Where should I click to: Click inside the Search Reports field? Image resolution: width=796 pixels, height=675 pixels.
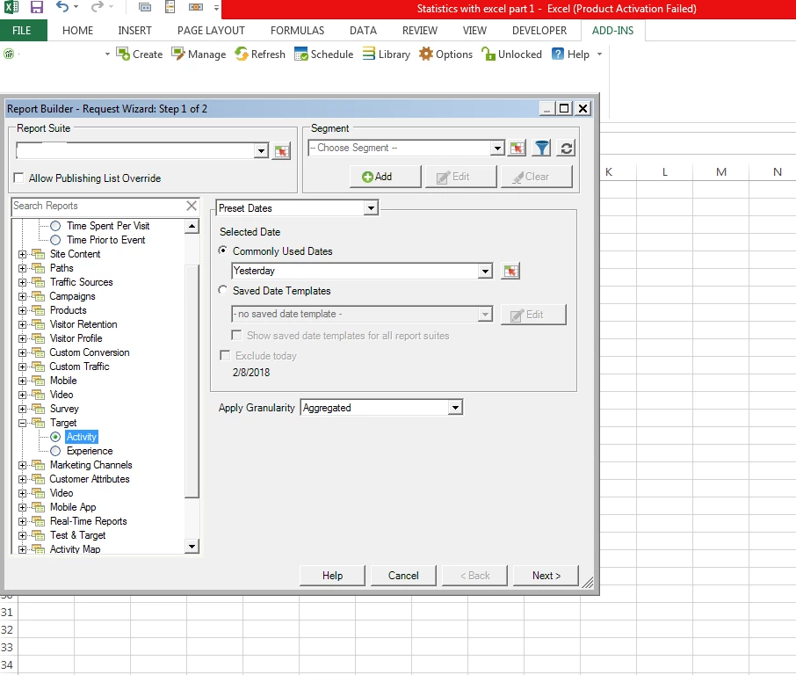[x=98, y=206]
